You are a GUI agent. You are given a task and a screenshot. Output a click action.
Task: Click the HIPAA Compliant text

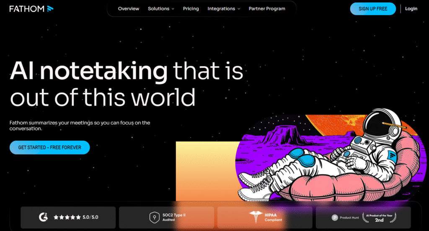tap(273, 217)
